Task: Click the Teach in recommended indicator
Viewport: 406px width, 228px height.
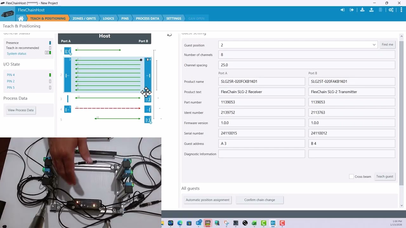Action: pos(50,48)
